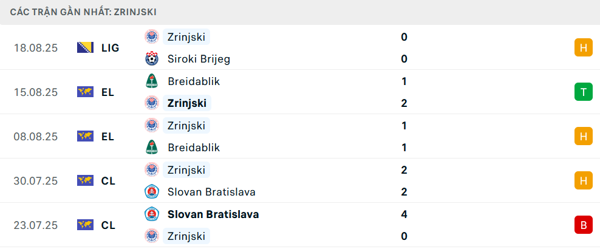Click Slovan Bratislava's score of 4

tap(404, 214)
